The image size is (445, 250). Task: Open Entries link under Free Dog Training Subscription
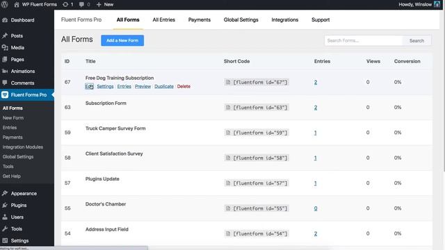pos(124,86)
